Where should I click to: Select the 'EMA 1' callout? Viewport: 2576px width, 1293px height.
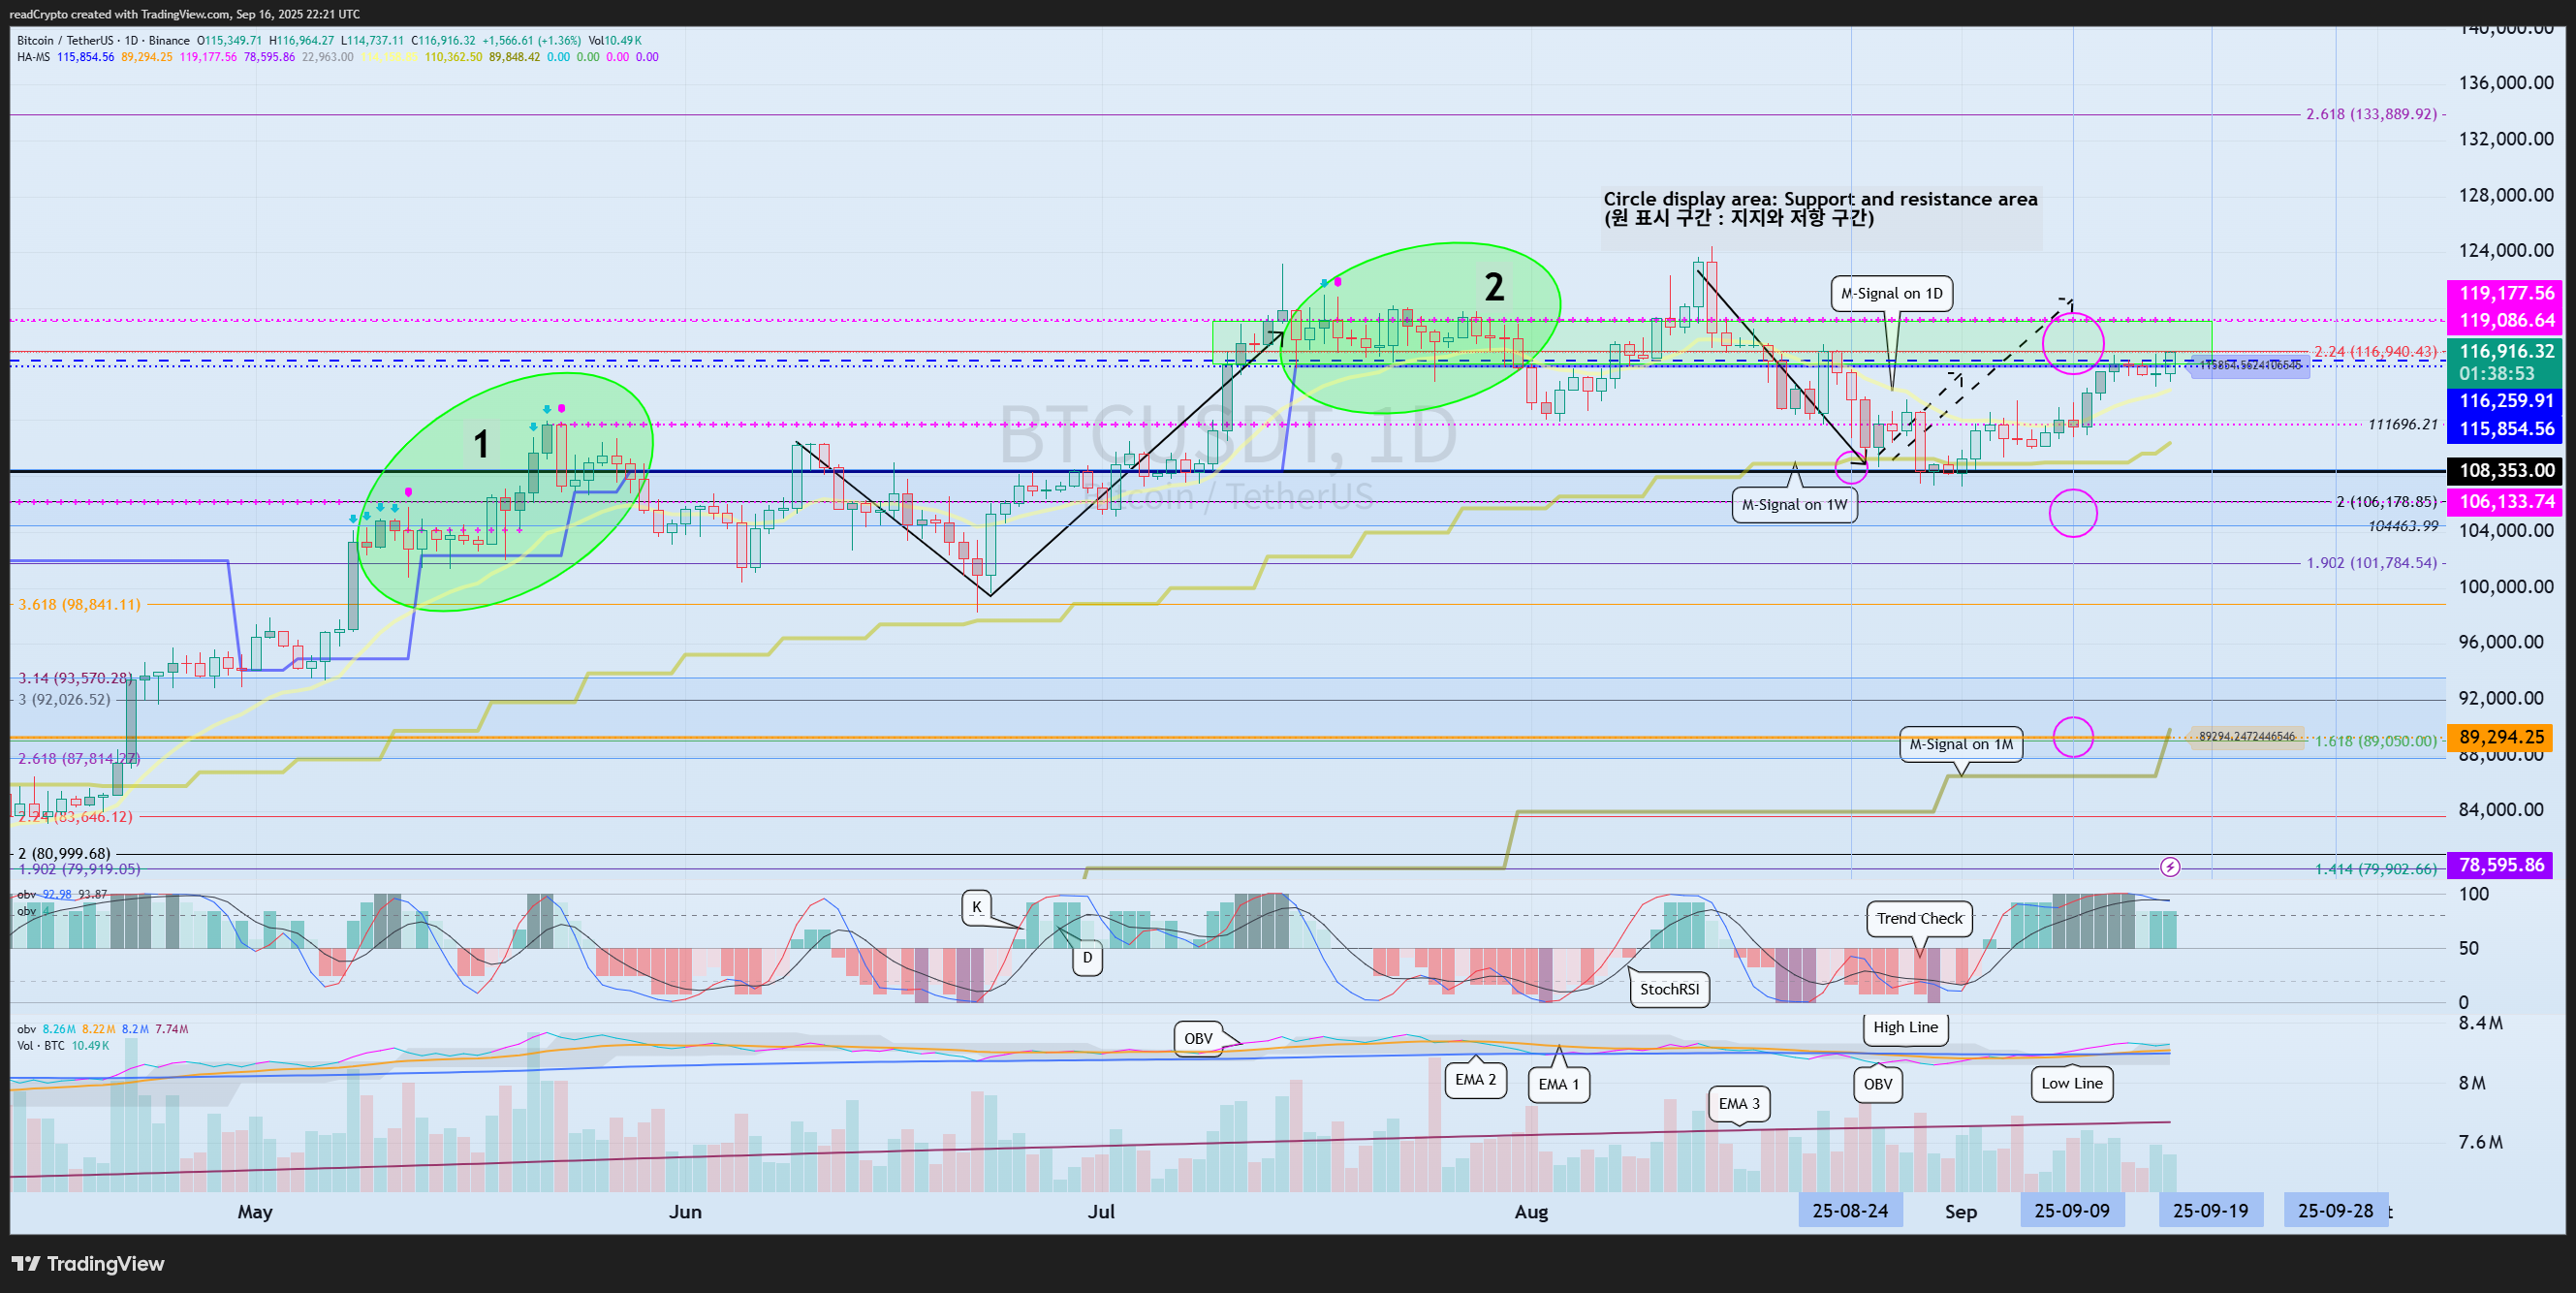(x=1559, y=1084)
